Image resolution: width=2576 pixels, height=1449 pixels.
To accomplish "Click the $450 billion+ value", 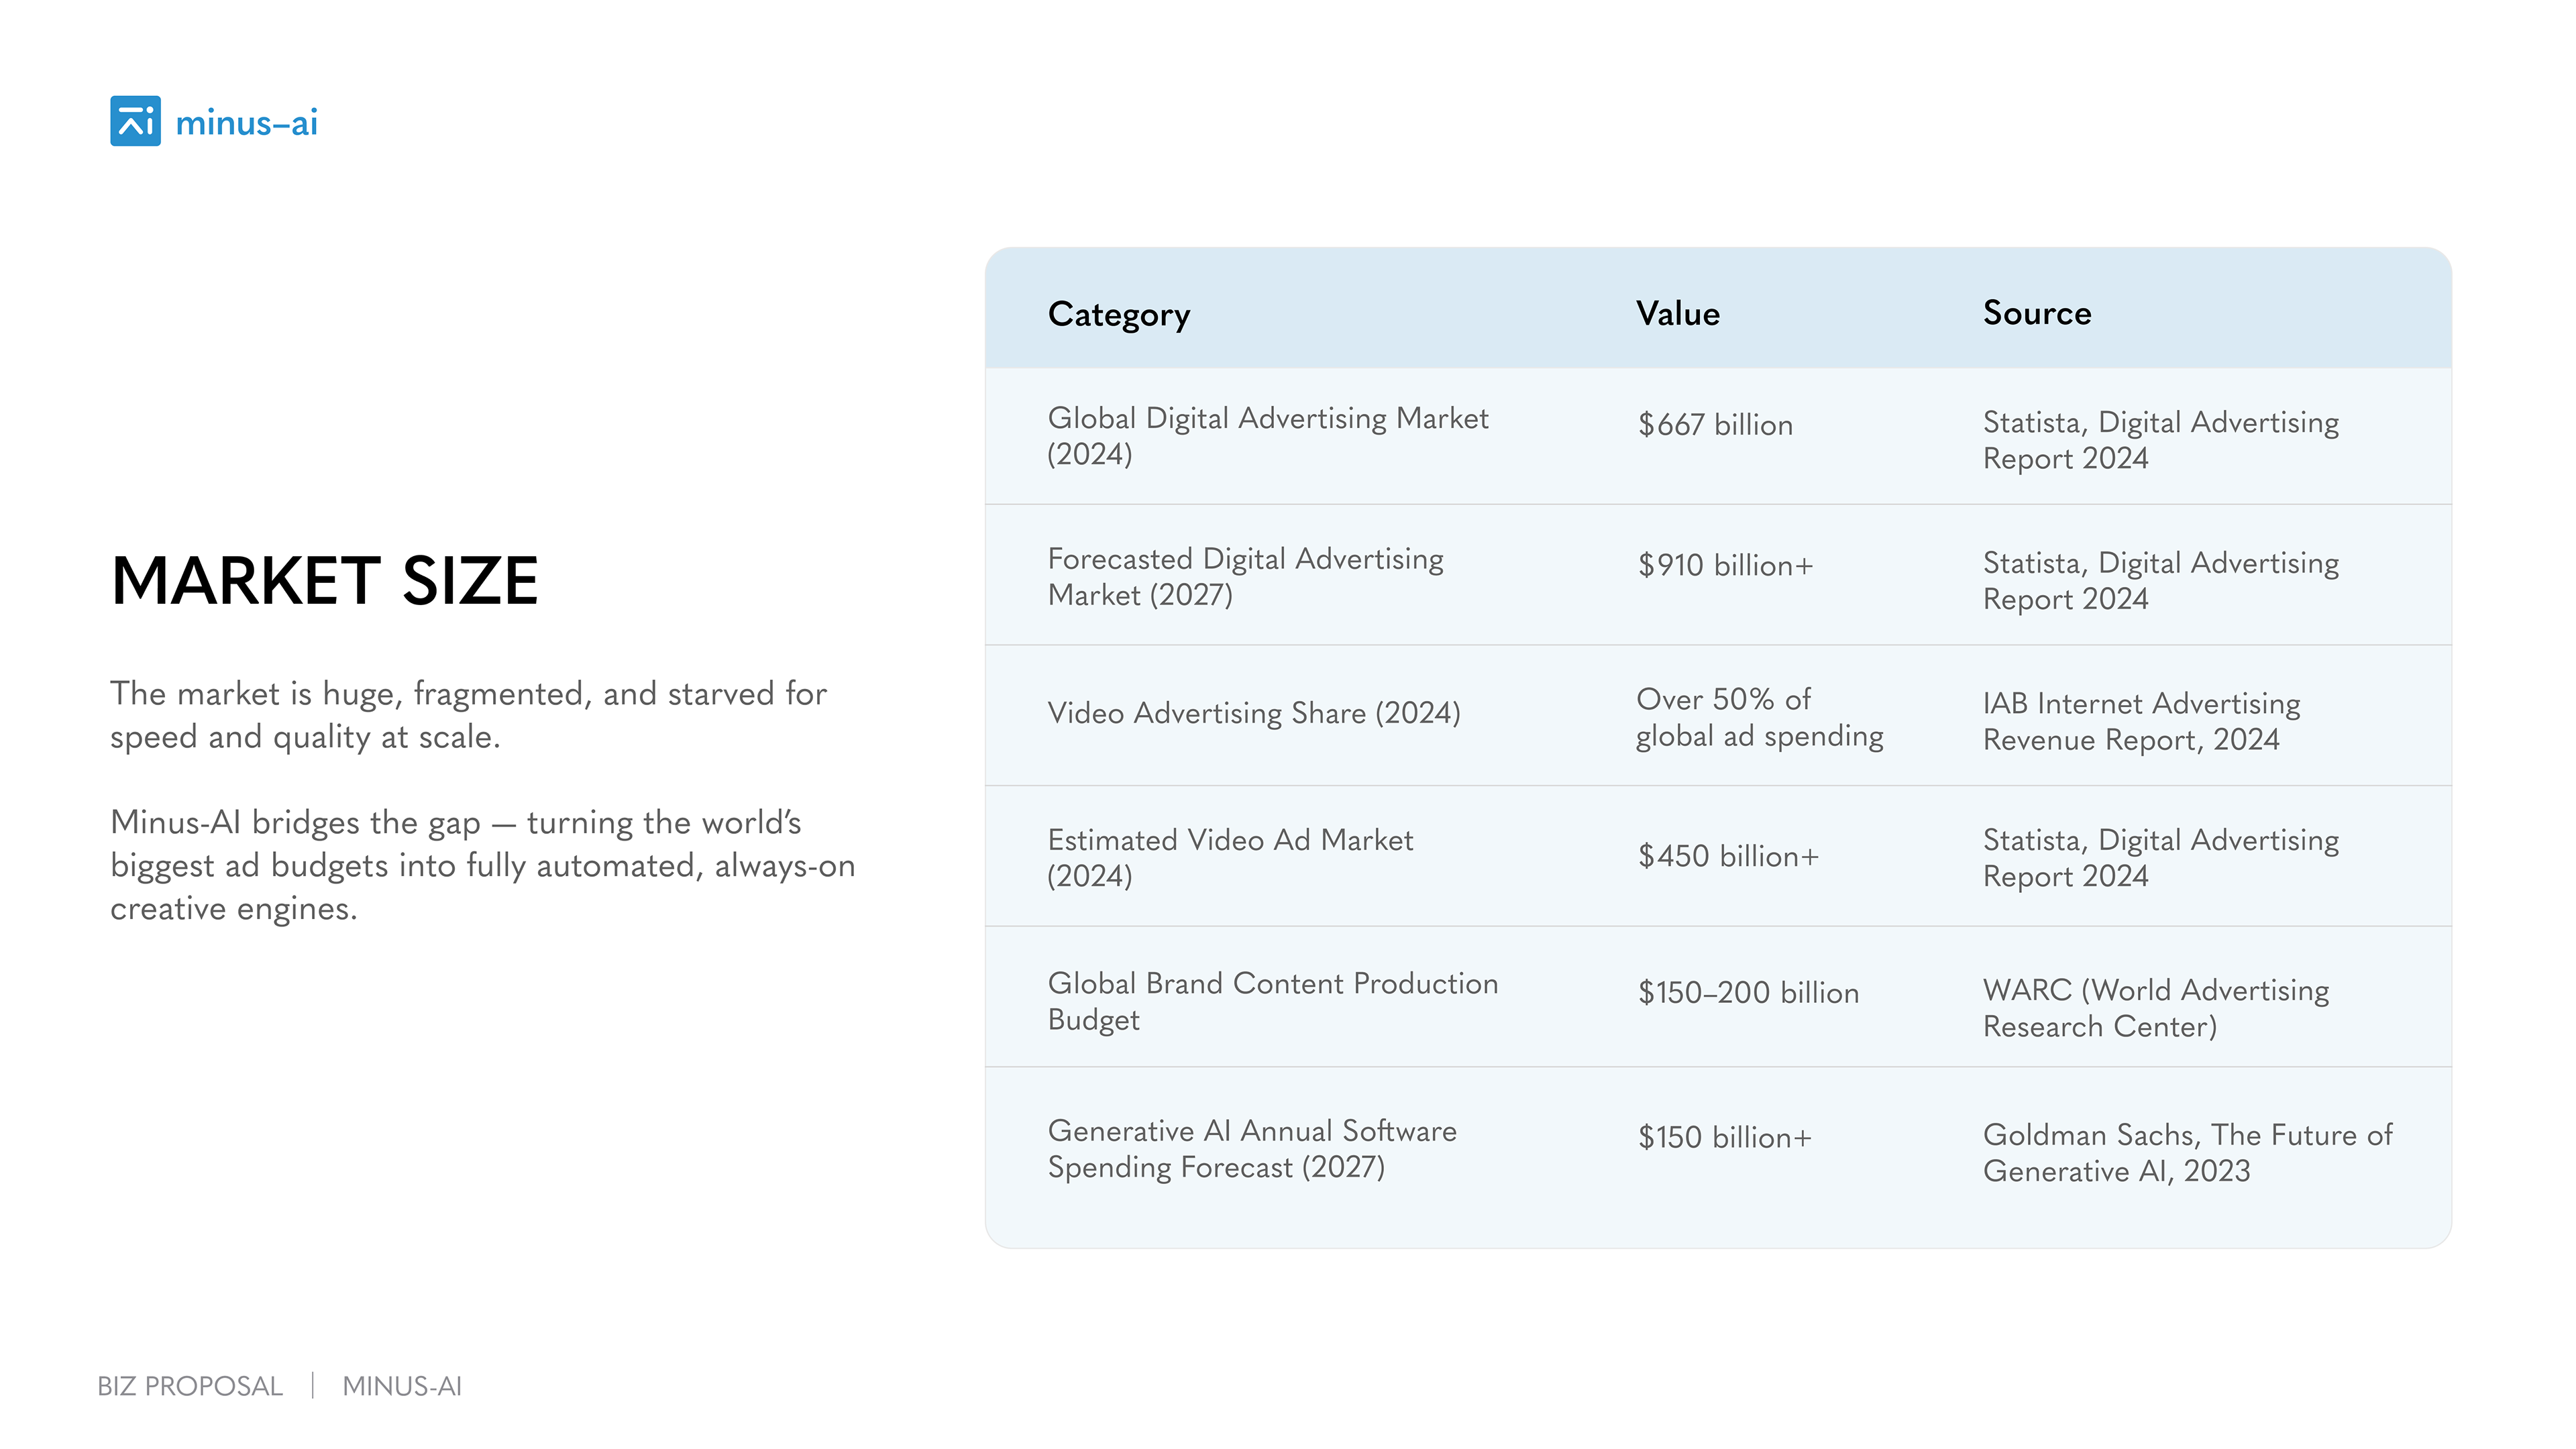I will [x=1727, y=856].
